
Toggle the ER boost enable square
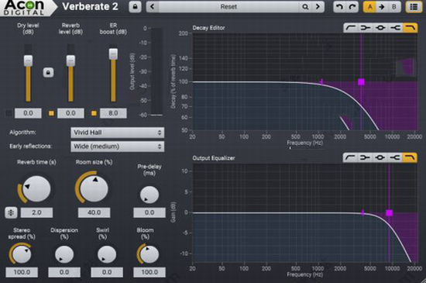(x=94, y=113)
